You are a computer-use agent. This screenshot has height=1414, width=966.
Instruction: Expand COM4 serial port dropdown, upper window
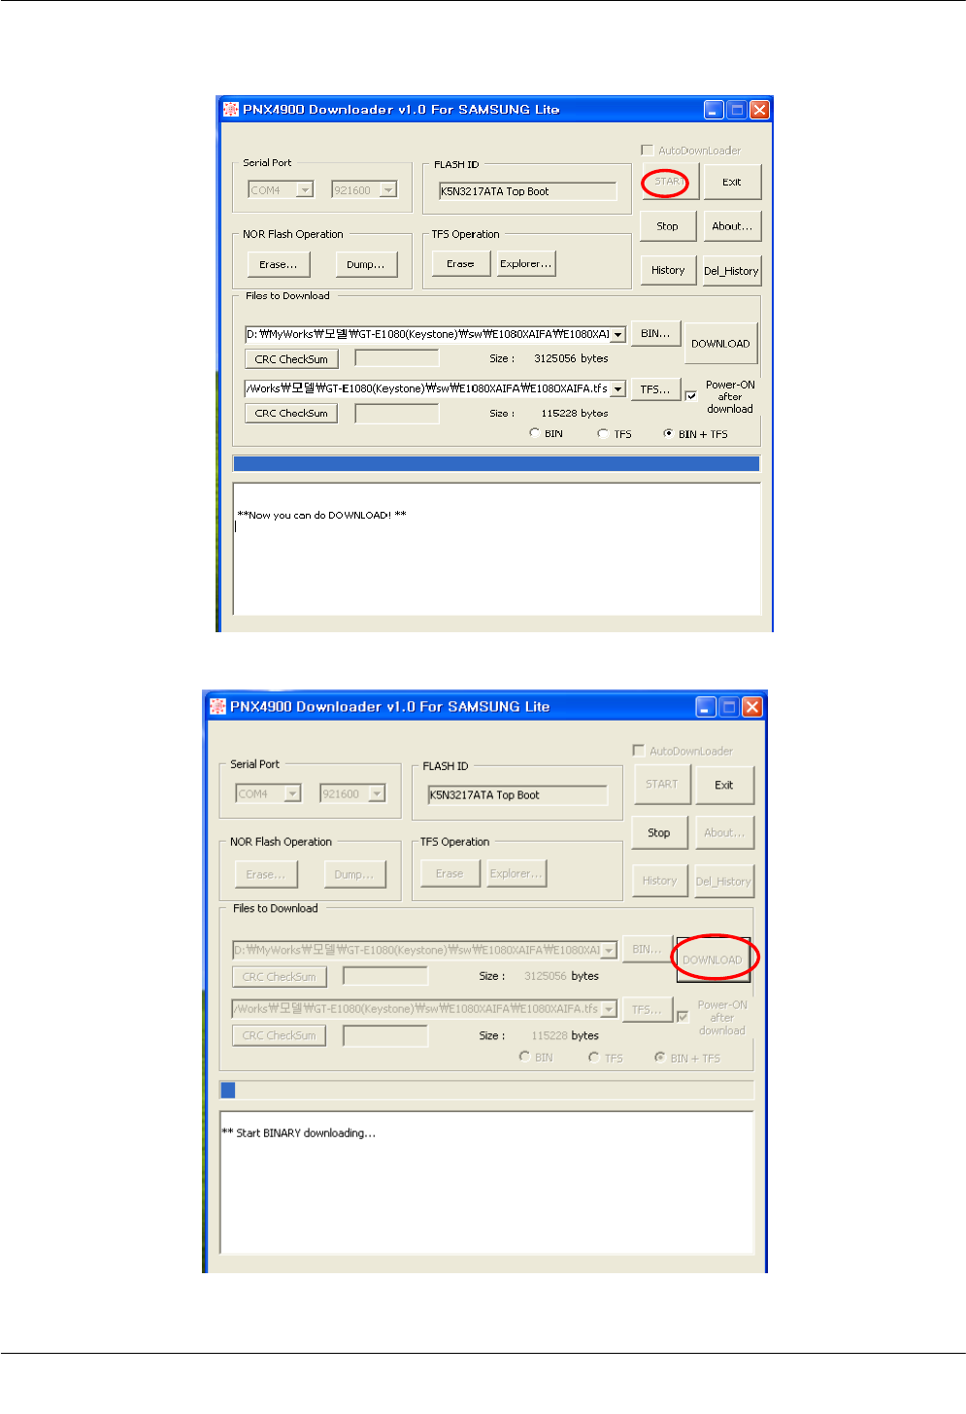pos(305,190)
